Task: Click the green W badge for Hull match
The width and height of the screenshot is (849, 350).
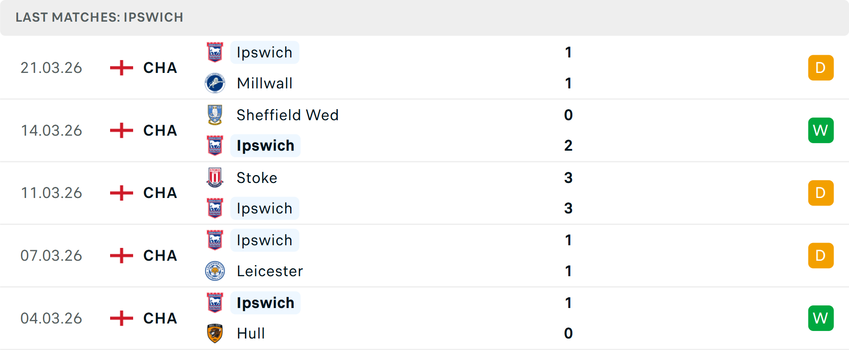Action: [821, 318]
